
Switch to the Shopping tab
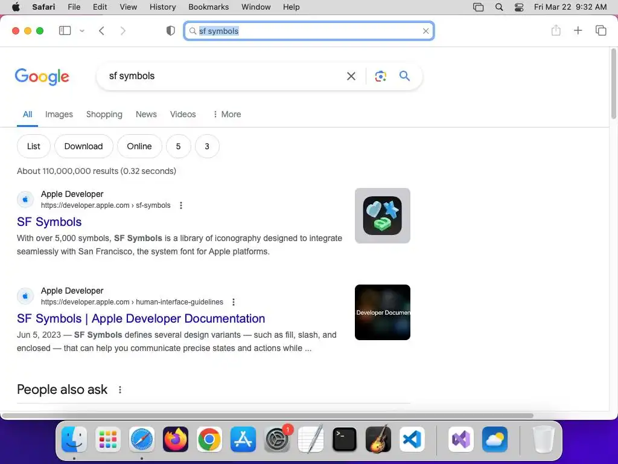[104, 114]
